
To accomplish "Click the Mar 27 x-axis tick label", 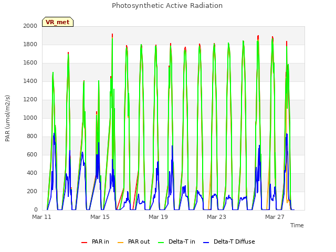I will point(275,217).
